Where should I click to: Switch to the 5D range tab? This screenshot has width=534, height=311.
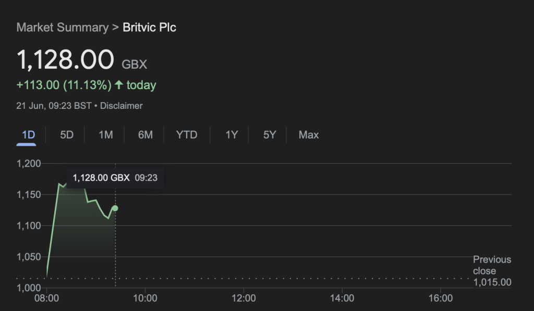click(x=67, y=135)
